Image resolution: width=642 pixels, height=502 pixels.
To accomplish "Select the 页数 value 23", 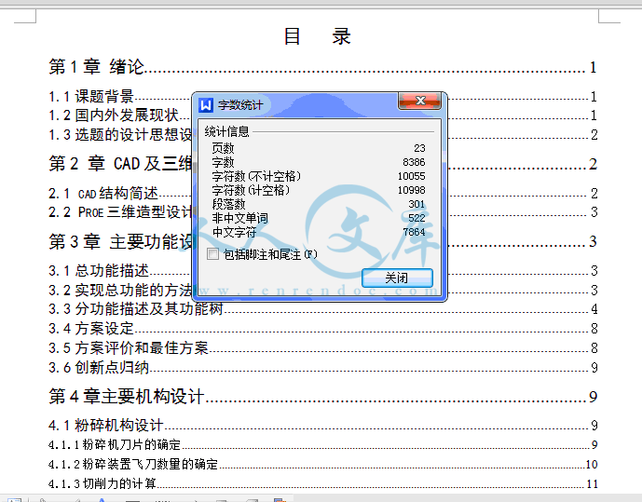I will [419, 148].
